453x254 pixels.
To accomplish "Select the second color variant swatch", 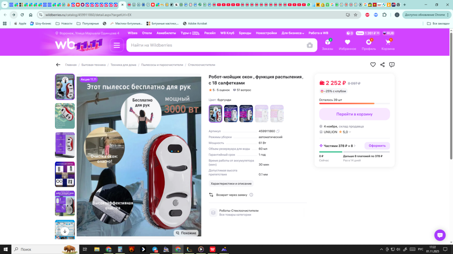I will point(231,114).
